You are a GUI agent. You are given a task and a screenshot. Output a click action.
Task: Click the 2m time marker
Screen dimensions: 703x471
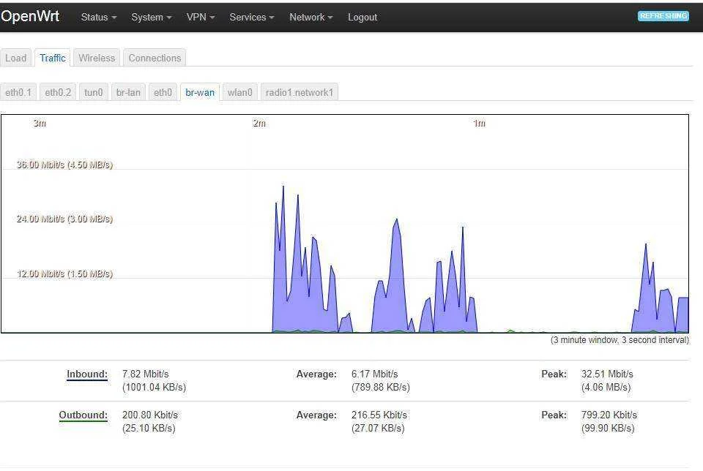click(x=259, y=123)
